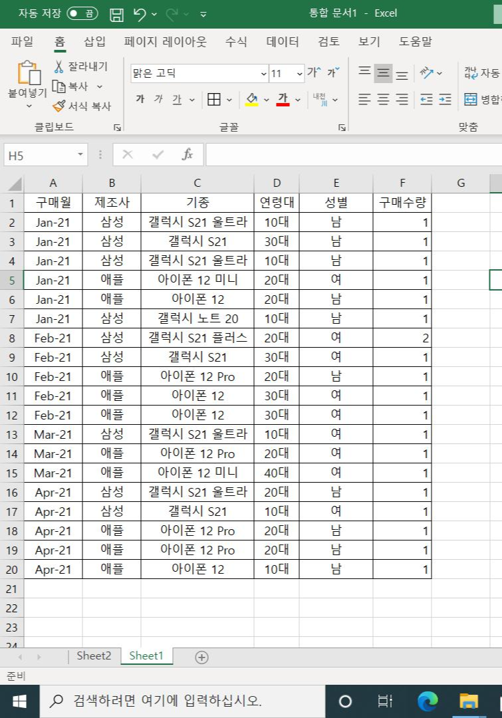Expand the 붙여넣기 options arrow

[x=29, y=106]
